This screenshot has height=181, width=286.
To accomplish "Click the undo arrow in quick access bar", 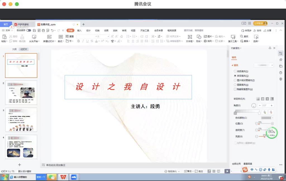I will coord(52,30).
